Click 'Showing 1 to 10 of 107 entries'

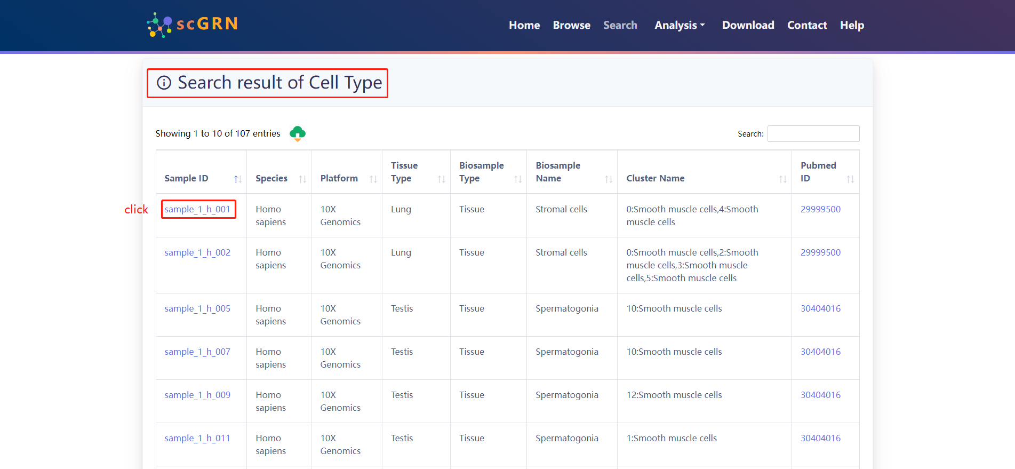(x=218, y=133)
